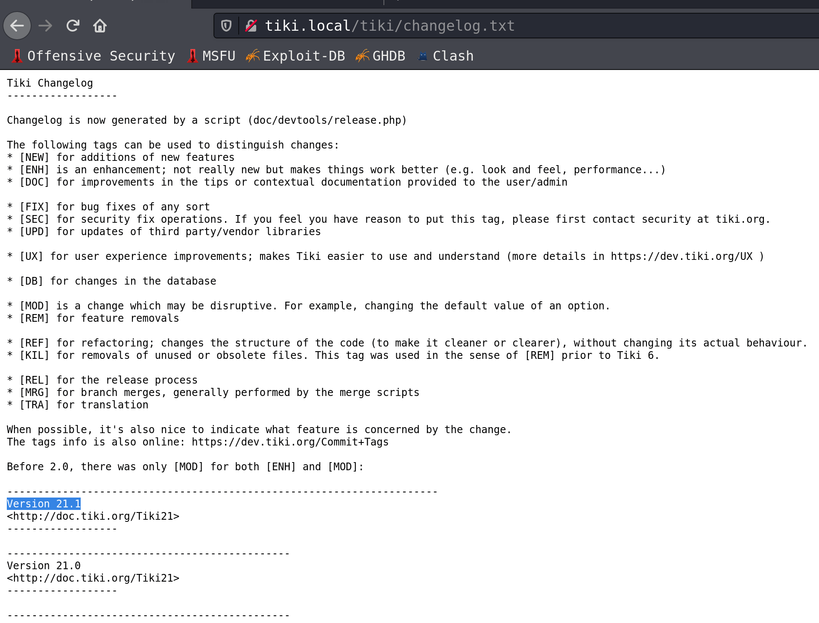Click the '[REM] for feature removals' line
Screen dimensions: 819x623
pos(93,318)
